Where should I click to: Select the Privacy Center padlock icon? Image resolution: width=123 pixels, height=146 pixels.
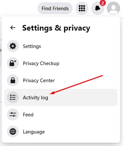click(x=13, y=80)
